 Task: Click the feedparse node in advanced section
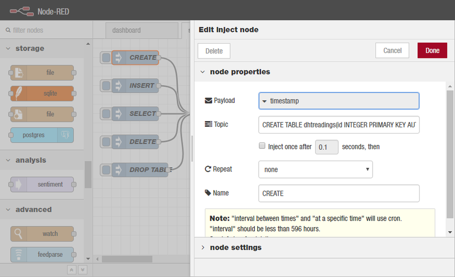click(x=42, y=255)
